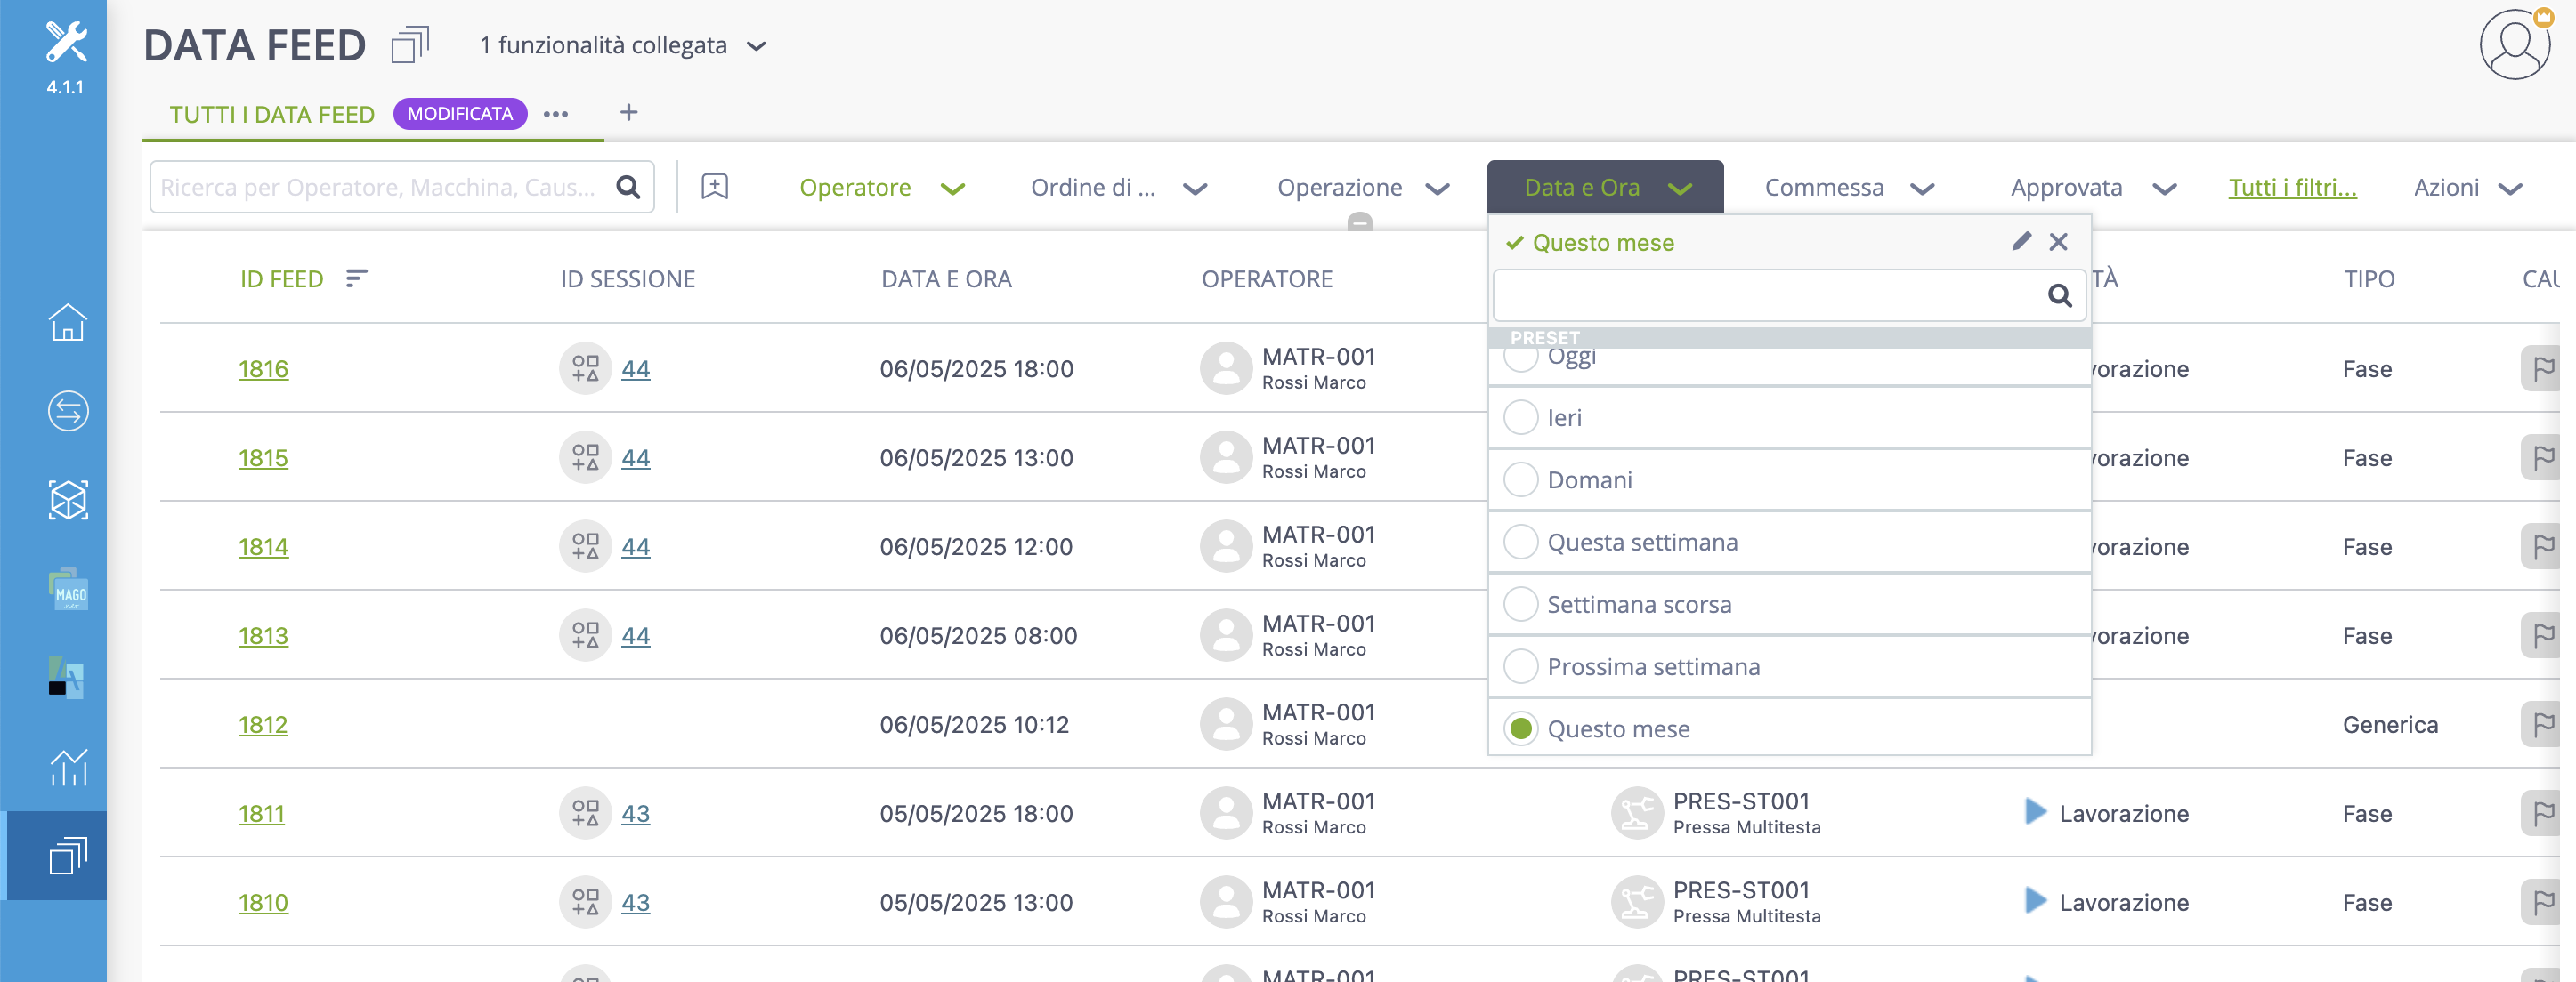This screenshot has height=982, width=2576.
Task: Expand the 1 funzionalità collegata dropdown
Action: [x=623, y=46]
